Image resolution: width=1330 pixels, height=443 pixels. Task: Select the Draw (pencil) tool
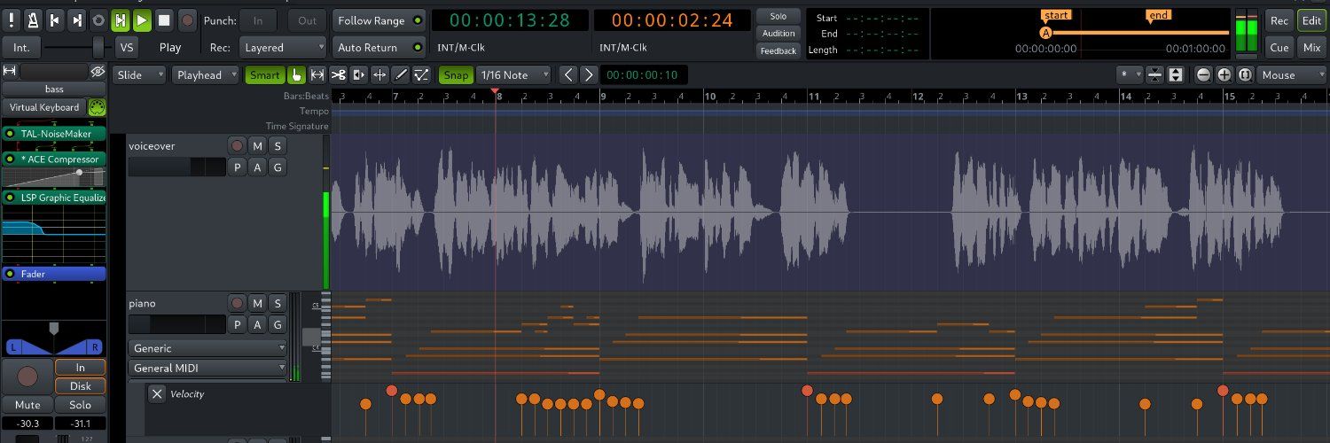point(401,75)
